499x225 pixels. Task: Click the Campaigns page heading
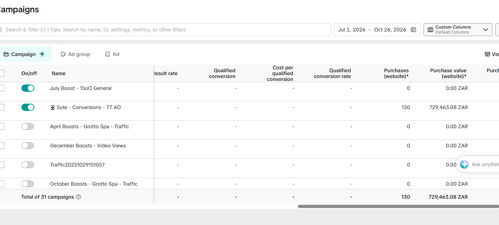click(x=19, y=10)
